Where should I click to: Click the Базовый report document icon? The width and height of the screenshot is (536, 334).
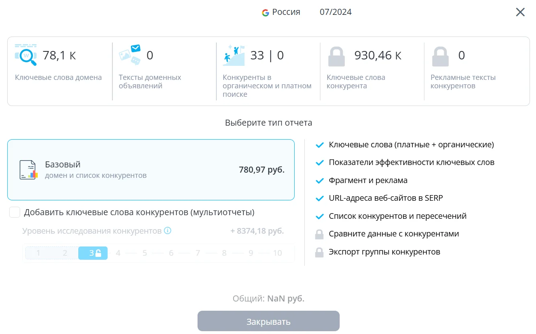click(x=29, y=170)
